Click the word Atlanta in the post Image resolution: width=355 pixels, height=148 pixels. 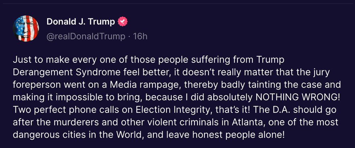click(246, 122)
